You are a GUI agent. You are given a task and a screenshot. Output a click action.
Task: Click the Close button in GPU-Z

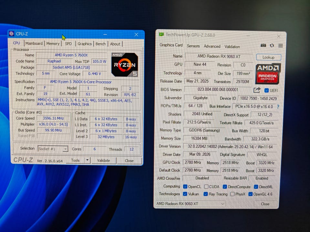click(x=265, y=204)
